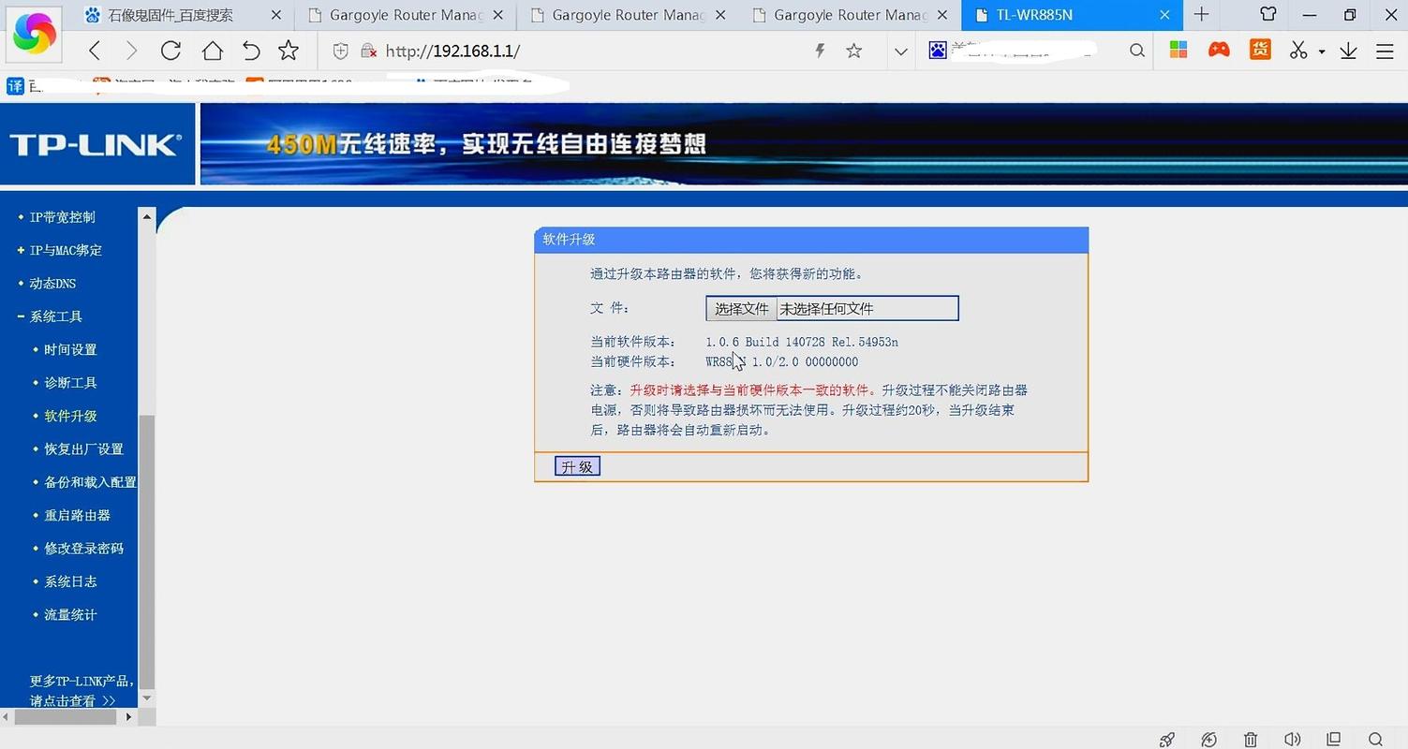The height and width of the screenshot is (749, 1408).
Task: Open a new tab with plus button
Action: point(1202,14)
